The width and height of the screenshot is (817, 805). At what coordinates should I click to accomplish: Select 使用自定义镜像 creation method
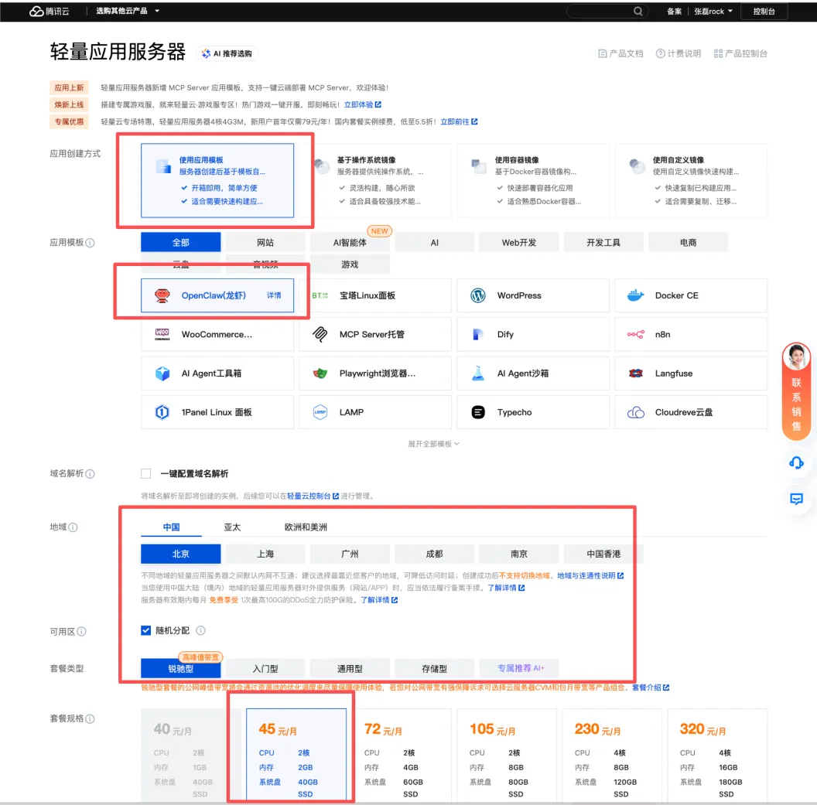tap(691, 180)
